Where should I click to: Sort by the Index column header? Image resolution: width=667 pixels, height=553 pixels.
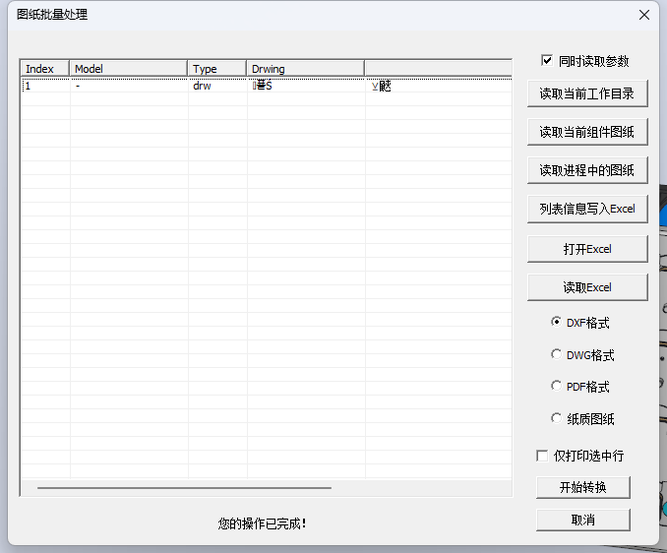(x=44, y=69)
